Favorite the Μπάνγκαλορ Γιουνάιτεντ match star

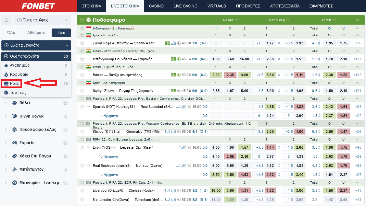pos(82,59)
